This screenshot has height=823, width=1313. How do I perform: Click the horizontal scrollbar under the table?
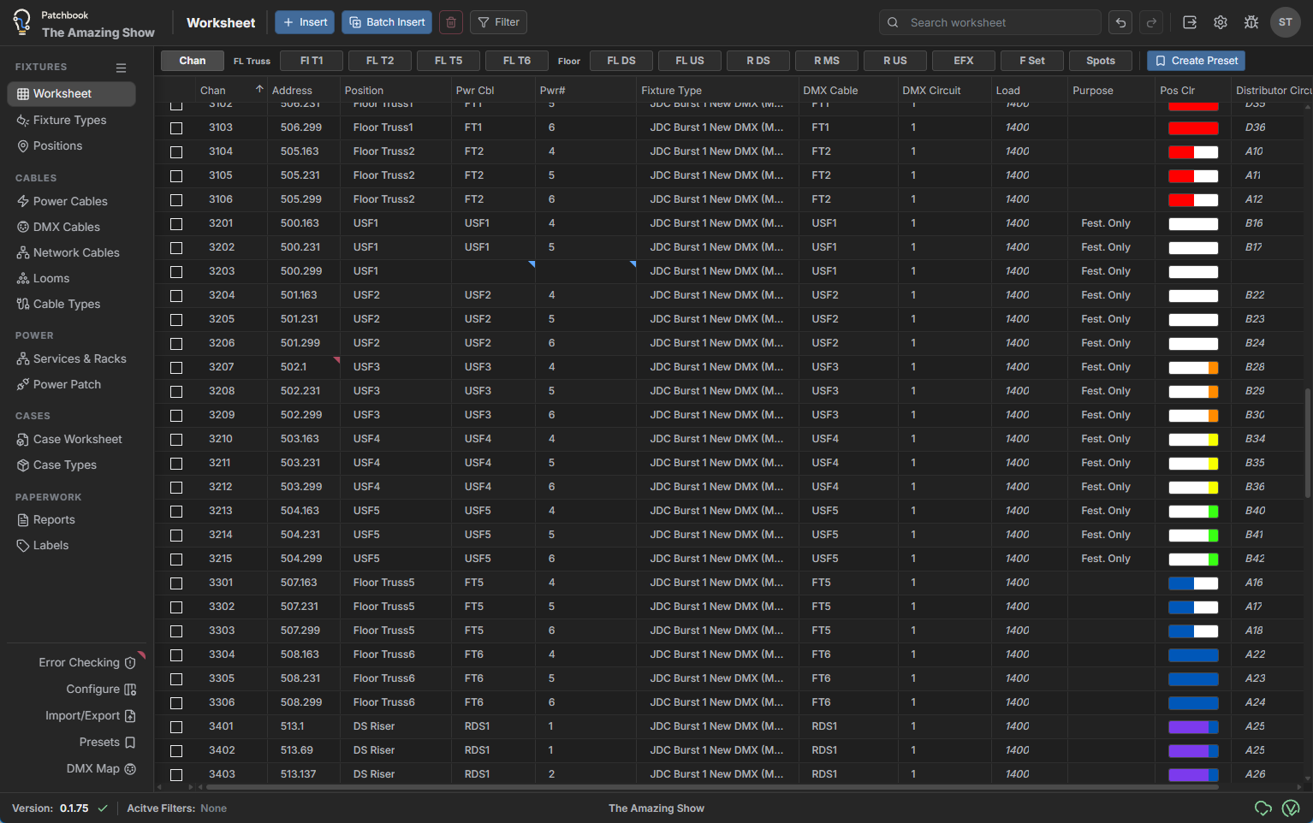(x=711, y=786)
